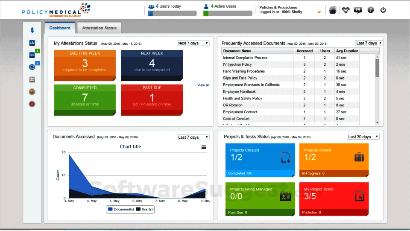Toggle the Document(s) legend series
Viewport: 410px width, 231px height.
[x=121, y=209]
